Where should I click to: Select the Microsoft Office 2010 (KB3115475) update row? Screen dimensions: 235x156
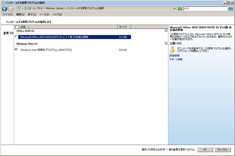tap(75, 37)
